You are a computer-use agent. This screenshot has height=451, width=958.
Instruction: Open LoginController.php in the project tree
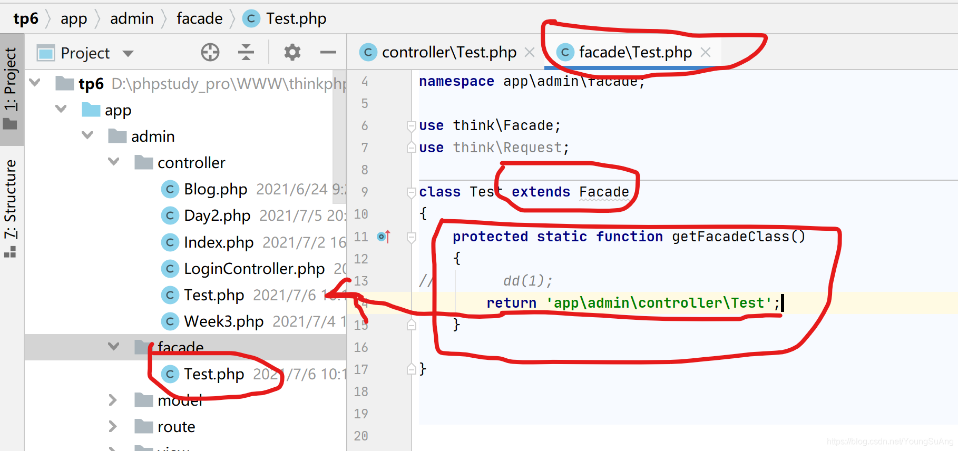point(254,268)
